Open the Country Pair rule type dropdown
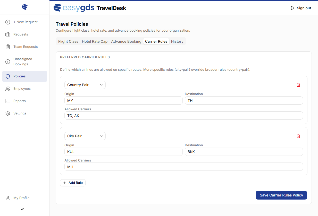 click(85, 85)
